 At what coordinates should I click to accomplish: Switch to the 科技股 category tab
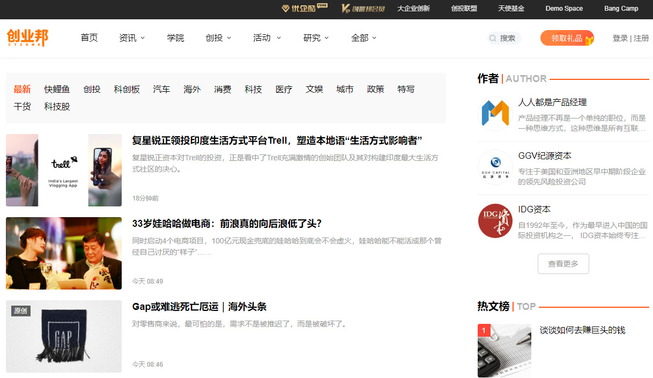tap(57, 106)
